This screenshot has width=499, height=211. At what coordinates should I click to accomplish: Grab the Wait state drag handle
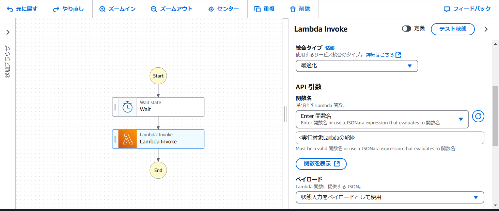(x=115, y=107)
